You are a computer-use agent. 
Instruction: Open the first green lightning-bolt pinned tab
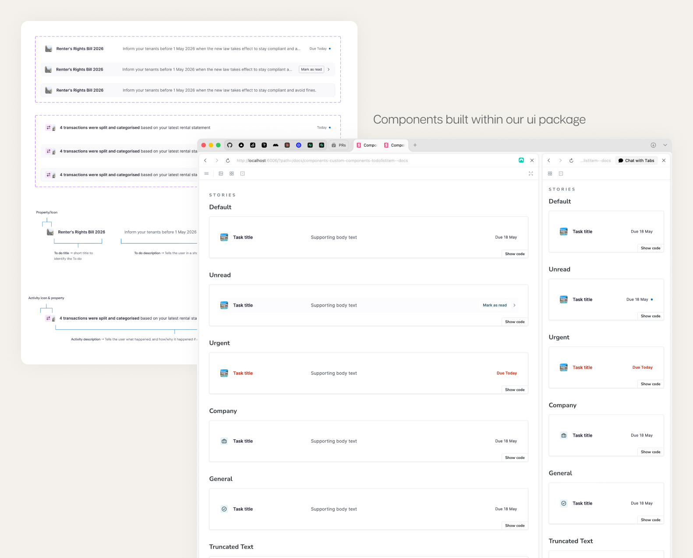pyautogui.click(x=310, y=145)
